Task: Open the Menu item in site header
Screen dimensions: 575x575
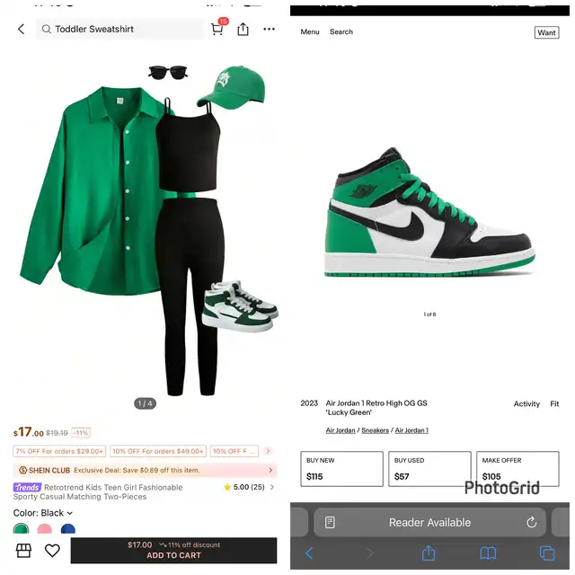Action: pyautogui.click(x=310, y=32)
